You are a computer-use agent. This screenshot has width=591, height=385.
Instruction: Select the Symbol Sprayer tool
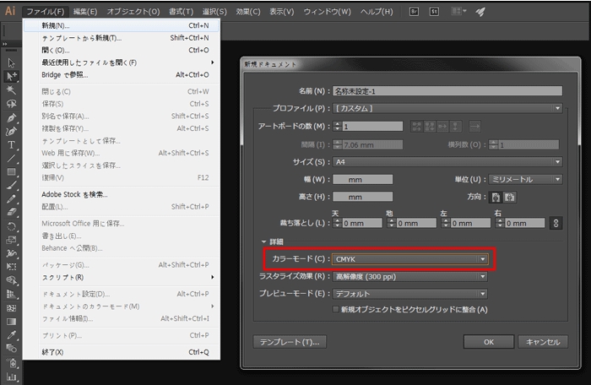tap(11, 363)
